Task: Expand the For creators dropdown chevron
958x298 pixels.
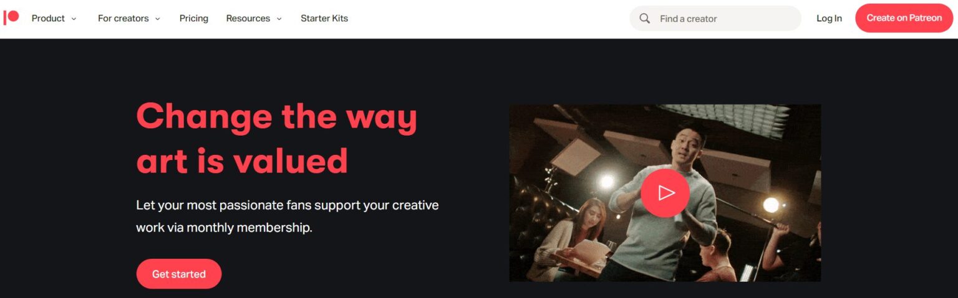Action: tap(158, 19)
